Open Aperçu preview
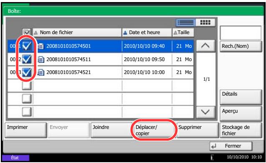 241,114
